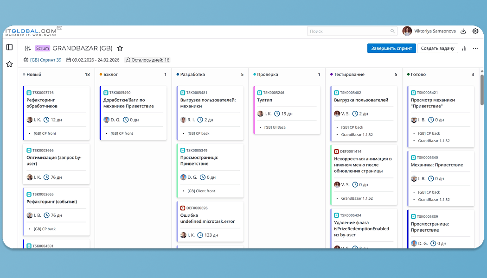Click the sprint dates 09.02.2026 - 24.02.2026
The image size is (487, 278).
pyautogui.click(x=96, y=60)
